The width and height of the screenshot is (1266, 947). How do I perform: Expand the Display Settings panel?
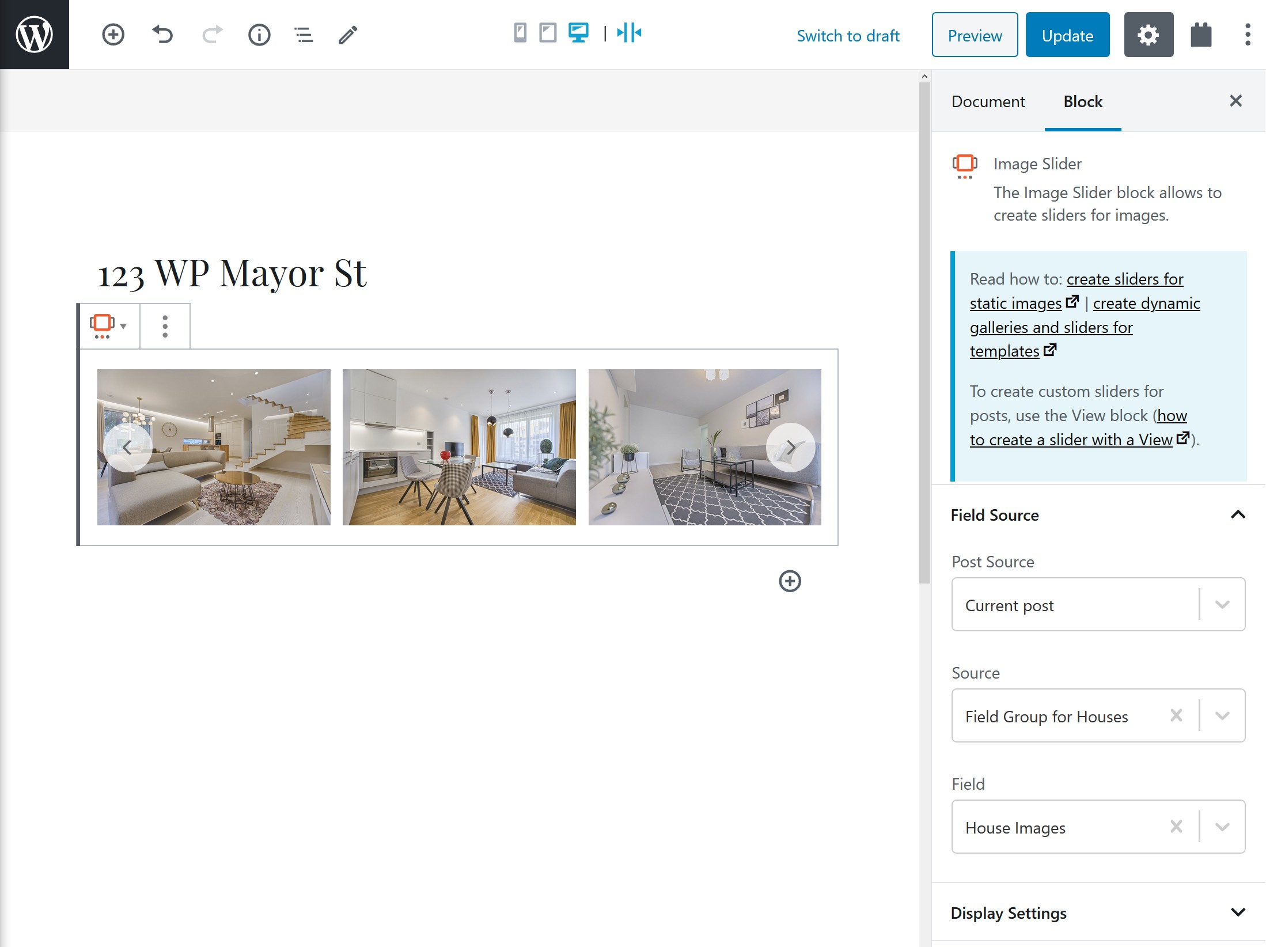point(1098,913)
